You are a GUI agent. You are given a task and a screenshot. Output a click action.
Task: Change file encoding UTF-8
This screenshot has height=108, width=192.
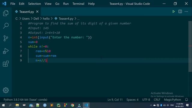click(146, 100)
